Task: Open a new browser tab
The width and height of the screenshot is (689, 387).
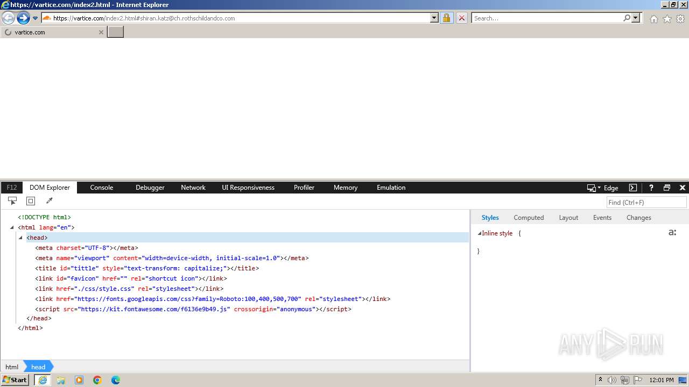Action: 116,32
